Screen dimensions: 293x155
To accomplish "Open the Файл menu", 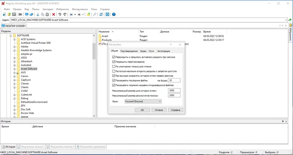I will (x=7, y=9).
